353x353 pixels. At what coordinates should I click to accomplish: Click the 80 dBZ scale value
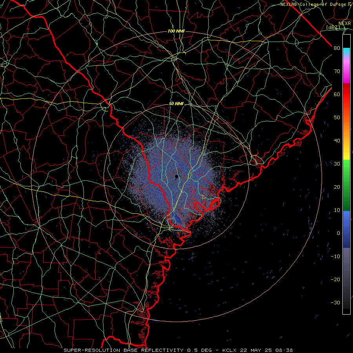337,48
